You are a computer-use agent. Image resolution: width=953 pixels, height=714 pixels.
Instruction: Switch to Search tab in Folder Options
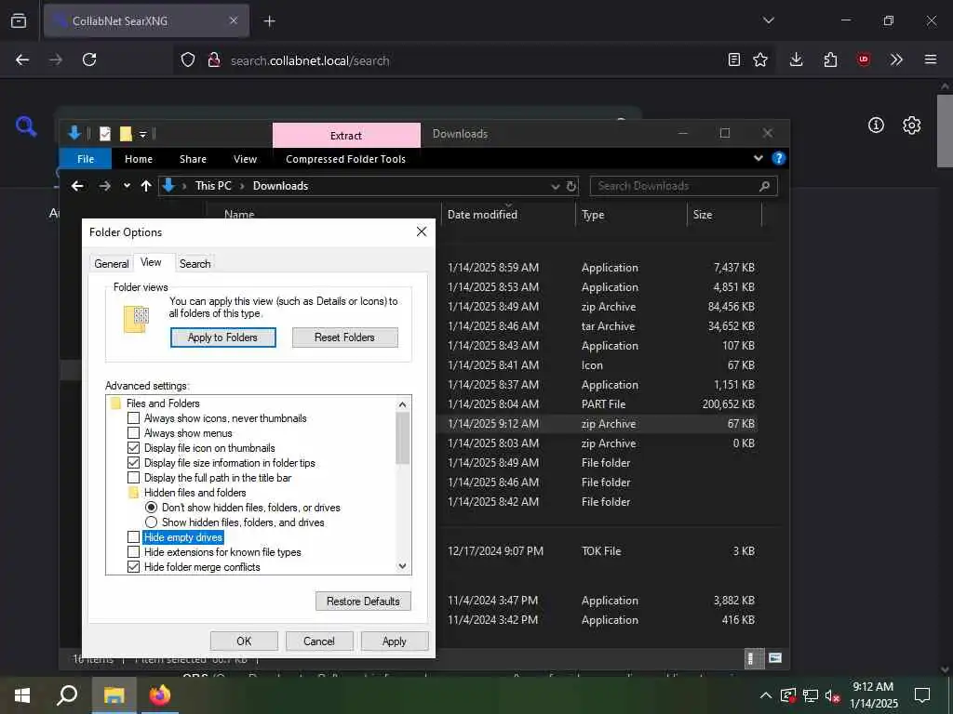[195, 263]
